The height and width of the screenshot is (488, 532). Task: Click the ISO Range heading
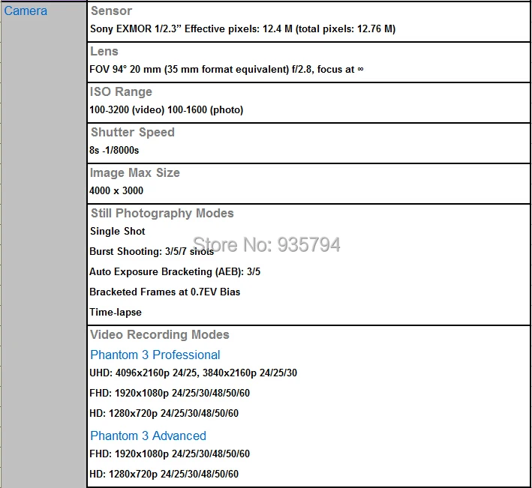(x=121, y=92)
